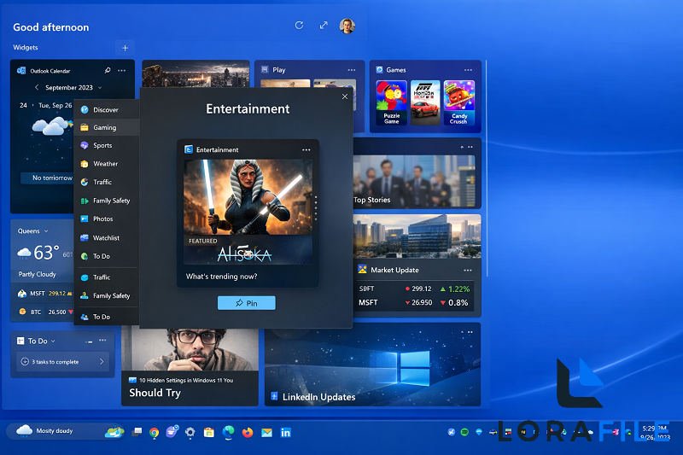Screen dimensions: 683x455
Task: Launch Forza Horizon game tile
Action: (x=425, y=102)
